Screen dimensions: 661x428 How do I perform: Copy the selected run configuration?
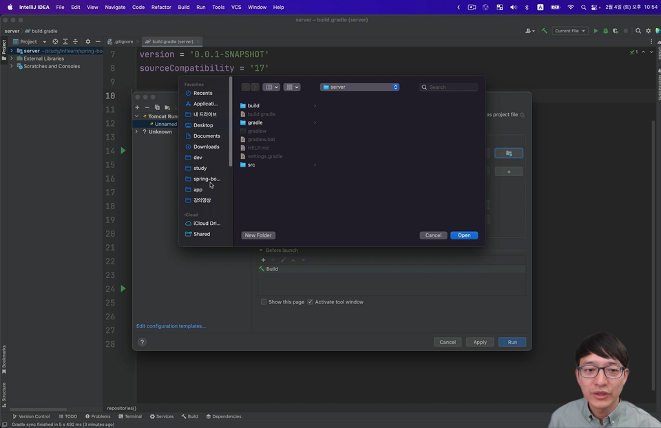pos(157,107)
